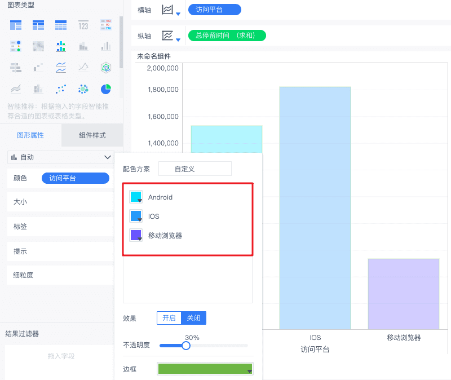Screen dimensions: 451x380
Task: Select the comparison column chart type
Action: click(106, 46)
